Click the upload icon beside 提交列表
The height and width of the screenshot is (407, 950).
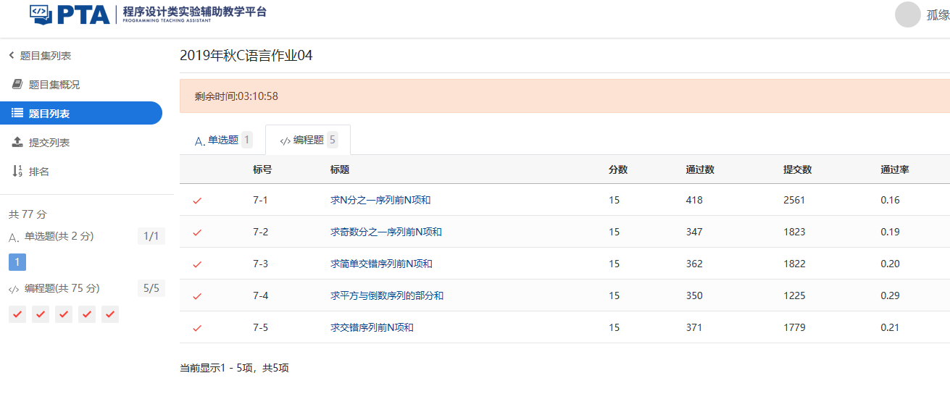(17, 143)
